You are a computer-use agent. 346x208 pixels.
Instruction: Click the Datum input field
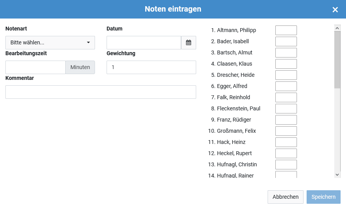coord(144,42)
